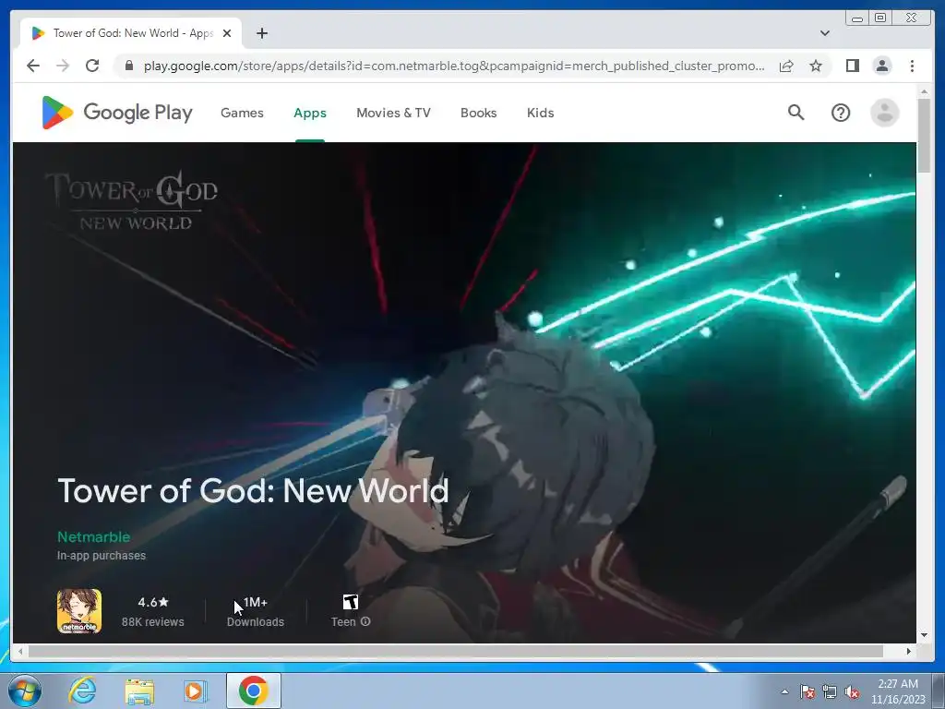Viewport: 945px width, 709px height.
Task: Click the In-app purchases text
Action: click(102, 555)
